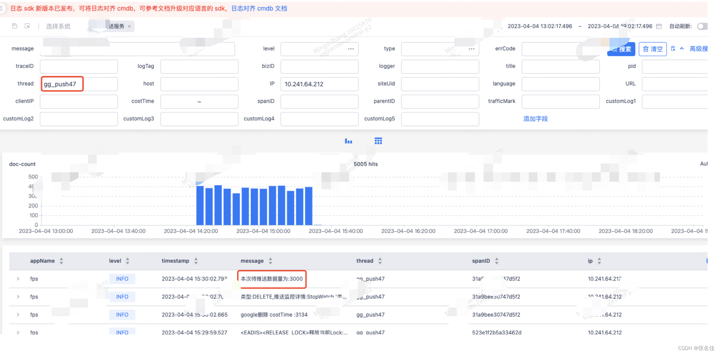Focus the traceID input field
Screen dimensions: 720x354
click(x=79, y=67)
